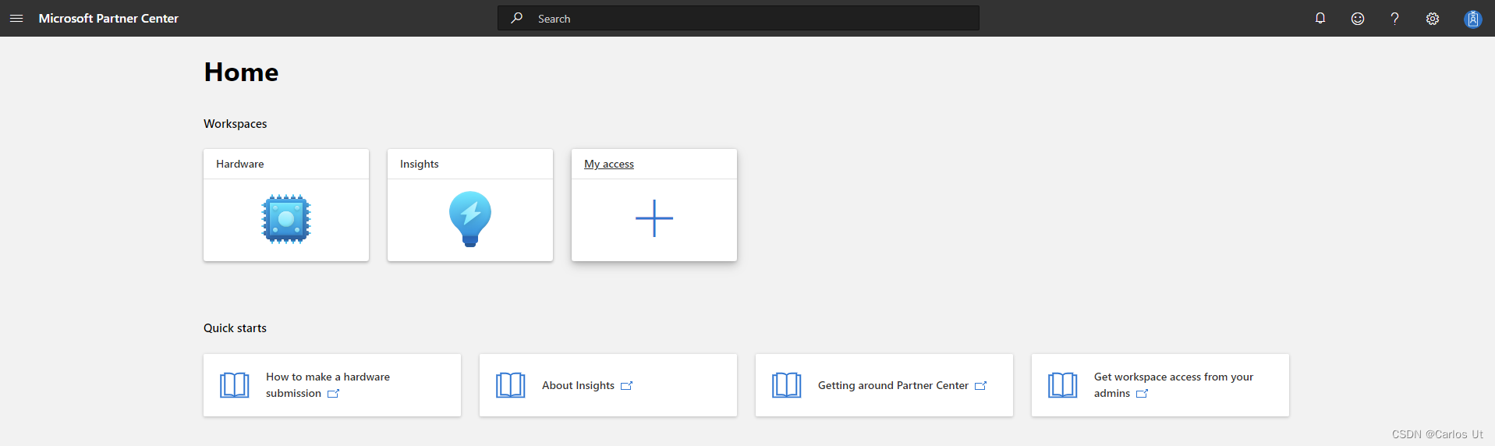Click book icon beside Getting around Partner Center
The height and width of the screenshot is (446, 1495).
tap(786, 385)
